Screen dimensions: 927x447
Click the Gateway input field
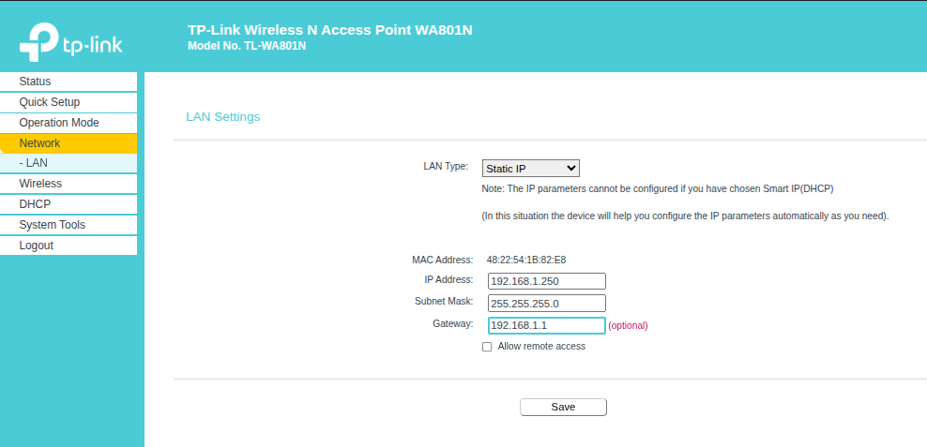point(547,325)
